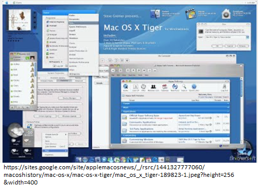Image resolution: width=258 pixels, height=187 pixels.
Task: Click Browse in the Run dialog
Action: point(243,46)
